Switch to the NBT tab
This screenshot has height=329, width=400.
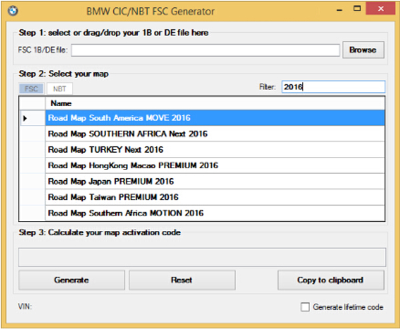coord(59,89)
